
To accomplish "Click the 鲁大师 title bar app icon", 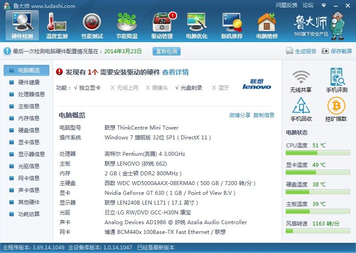I will [7, 6].
